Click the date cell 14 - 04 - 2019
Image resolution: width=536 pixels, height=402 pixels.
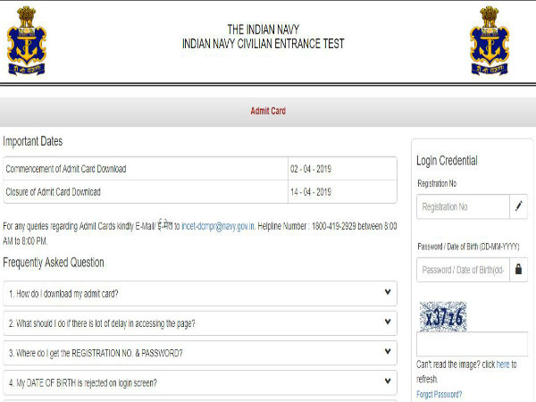pos(311,192)
